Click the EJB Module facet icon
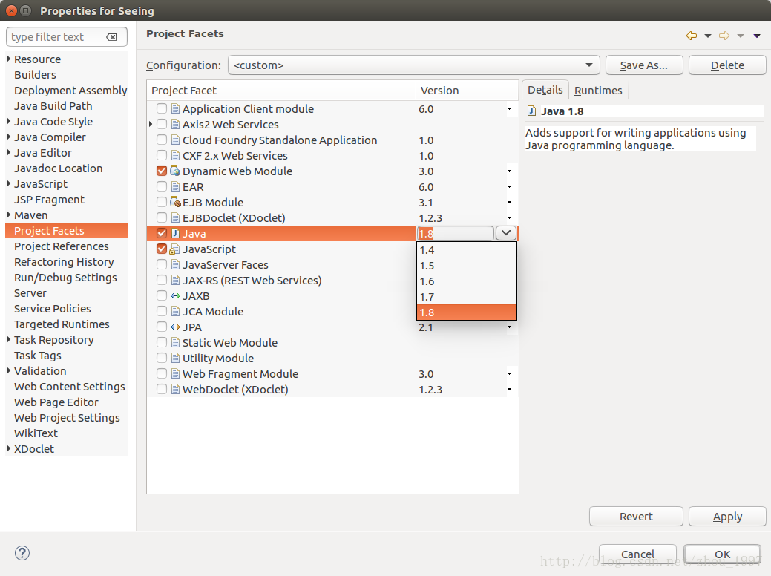The width and height of the screenshot is (771, 576). 175,202
